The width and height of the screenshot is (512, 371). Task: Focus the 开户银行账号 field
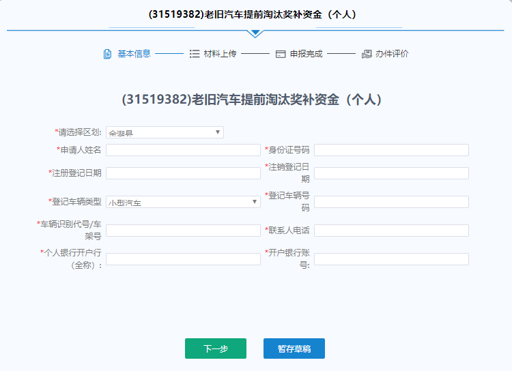click(x=391, y=259)
